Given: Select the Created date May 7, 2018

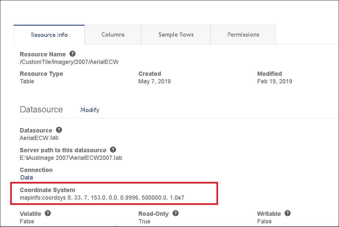Looking at the screenshot, I should pos(155,81).
